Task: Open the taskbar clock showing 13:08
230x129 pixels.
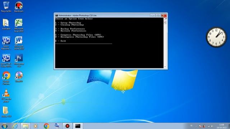Action: click(x=222, y=126)
